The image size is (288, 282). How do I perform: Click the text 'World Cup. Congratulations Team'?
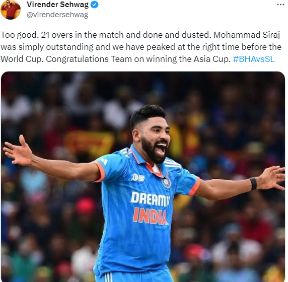coord(66,59)
